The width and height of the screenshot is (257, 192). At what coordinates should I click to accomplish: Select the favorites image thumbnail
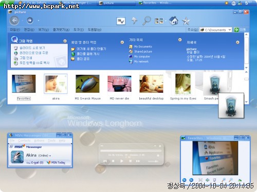click(x=24, y=84)
